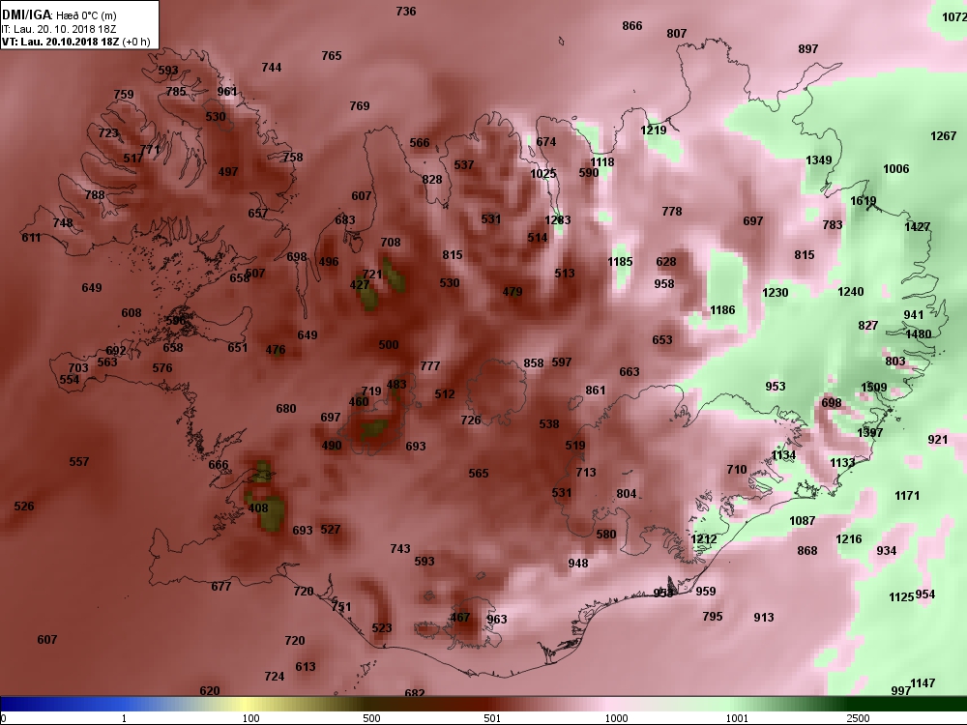Click the map value '1509'
Image resolution: width=967 pixels, height=725 pixels.
point(873,388)
